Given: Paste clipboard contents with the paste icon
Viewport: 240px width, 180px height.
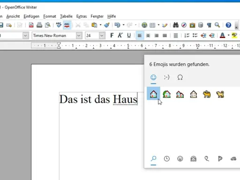Looking at the screenshot, I should (94, 25).
